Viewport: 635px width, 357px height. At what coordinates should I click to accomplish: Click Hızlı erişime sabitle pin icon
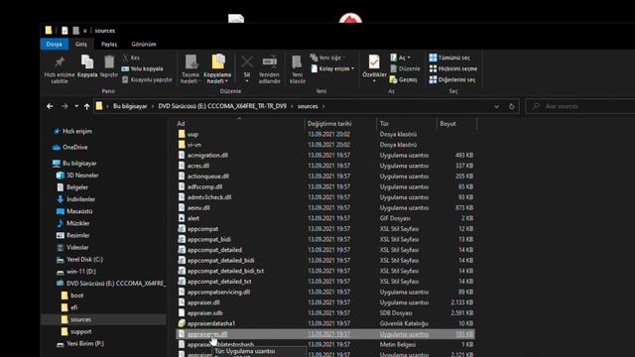[60, 61]
